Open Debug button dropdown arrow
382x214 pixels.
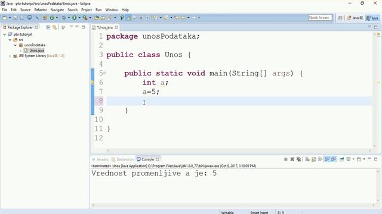(69, 18)
